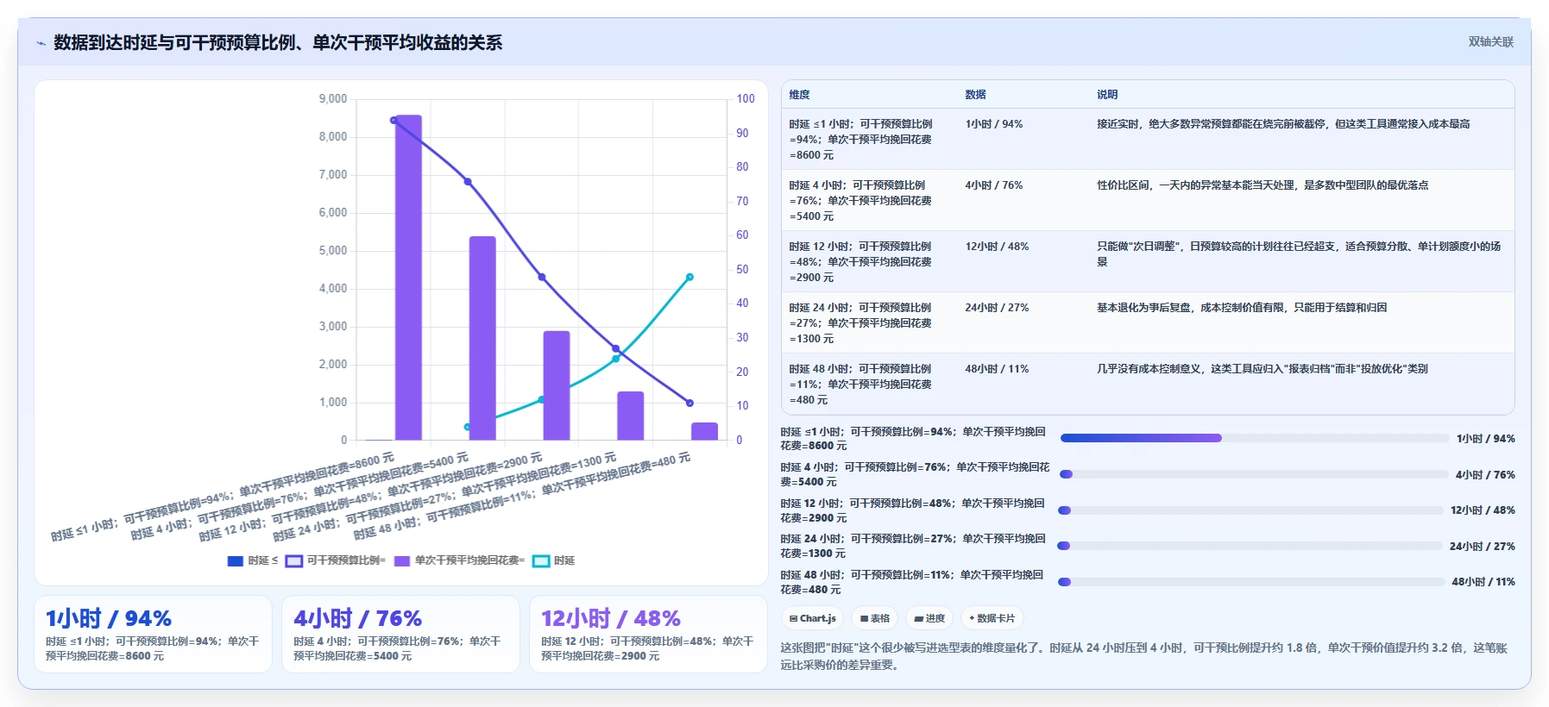Image resolution: width=1549 pixels, height=707 pixels.
Task: Click the 进度 tag
Action: pos(929,618)
